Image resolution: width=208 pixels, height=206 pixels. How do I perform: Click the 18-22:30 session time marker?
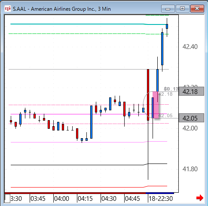click(x=161, y=199)
